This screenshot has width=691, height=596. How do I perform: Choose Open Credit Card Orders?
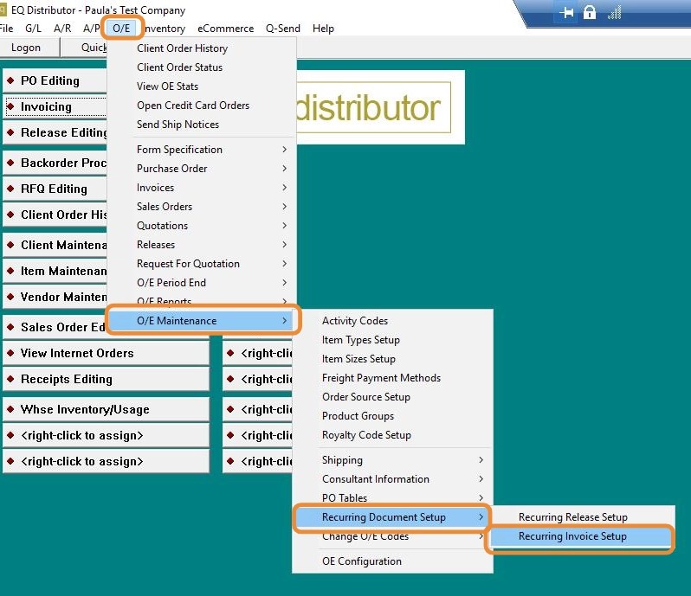pyautogui.click(x=202, y=106)
